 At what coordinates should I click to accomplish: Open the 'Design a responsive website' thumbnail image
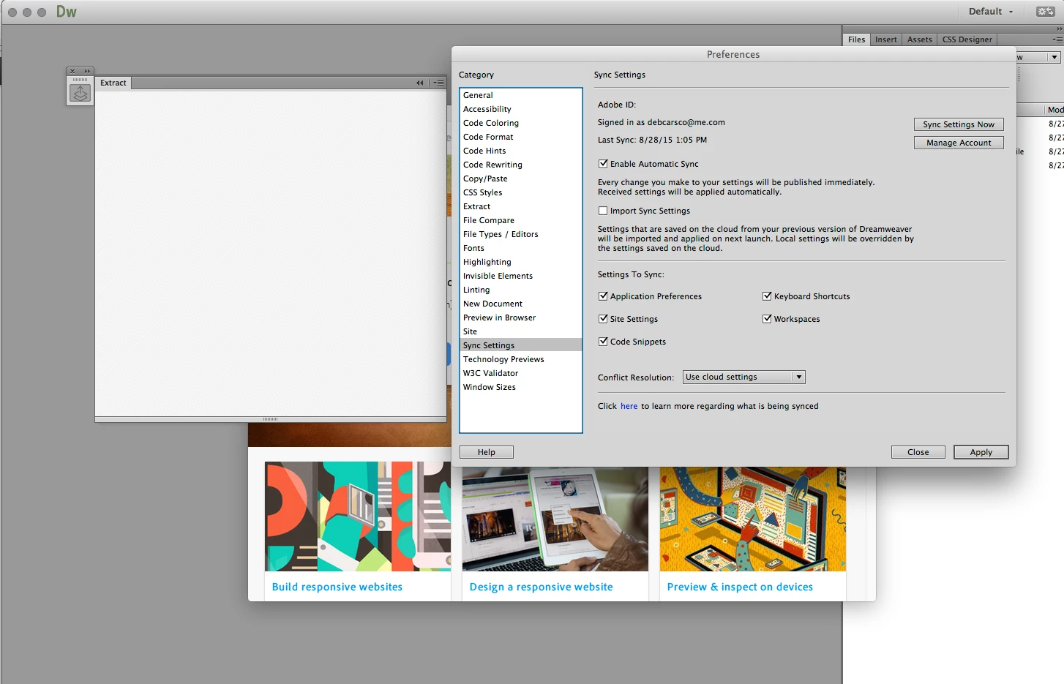[x=555, y=519]
